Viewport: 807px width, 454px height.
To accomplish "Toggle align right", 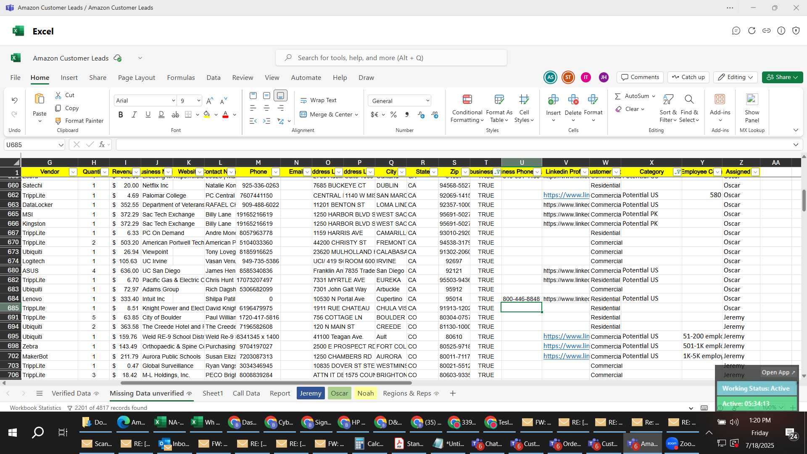I will pyautogui.click(x=280, y=108).
